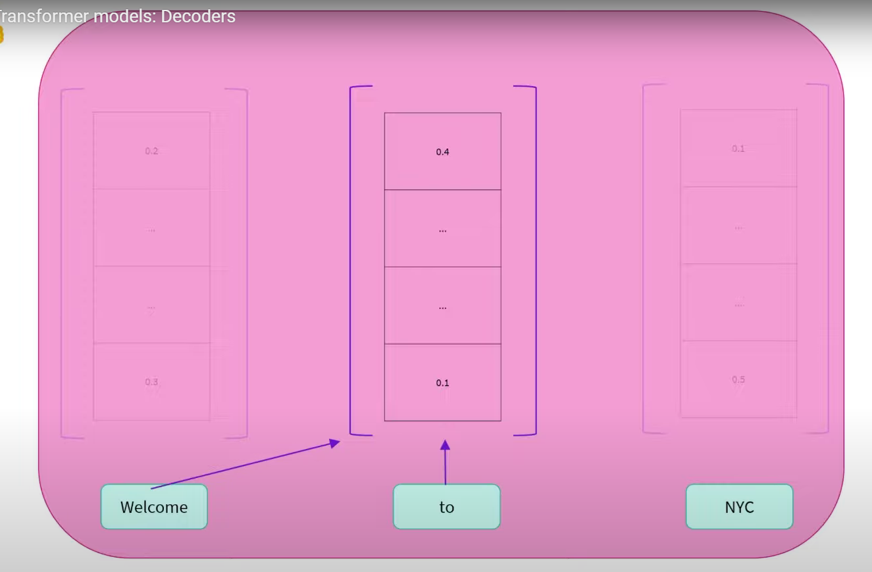The image size is (872, 572).
Task: Click the upper ellipsis cell in faded left vector
Action: pyautogui.click(x=151, y=227)
